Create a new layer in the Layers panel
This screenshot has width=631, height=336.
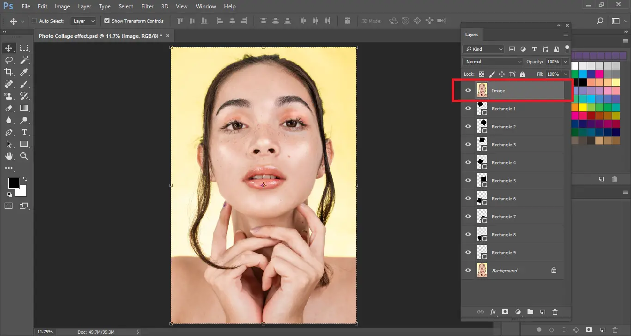pyautogui.click(x=542, y=312)
